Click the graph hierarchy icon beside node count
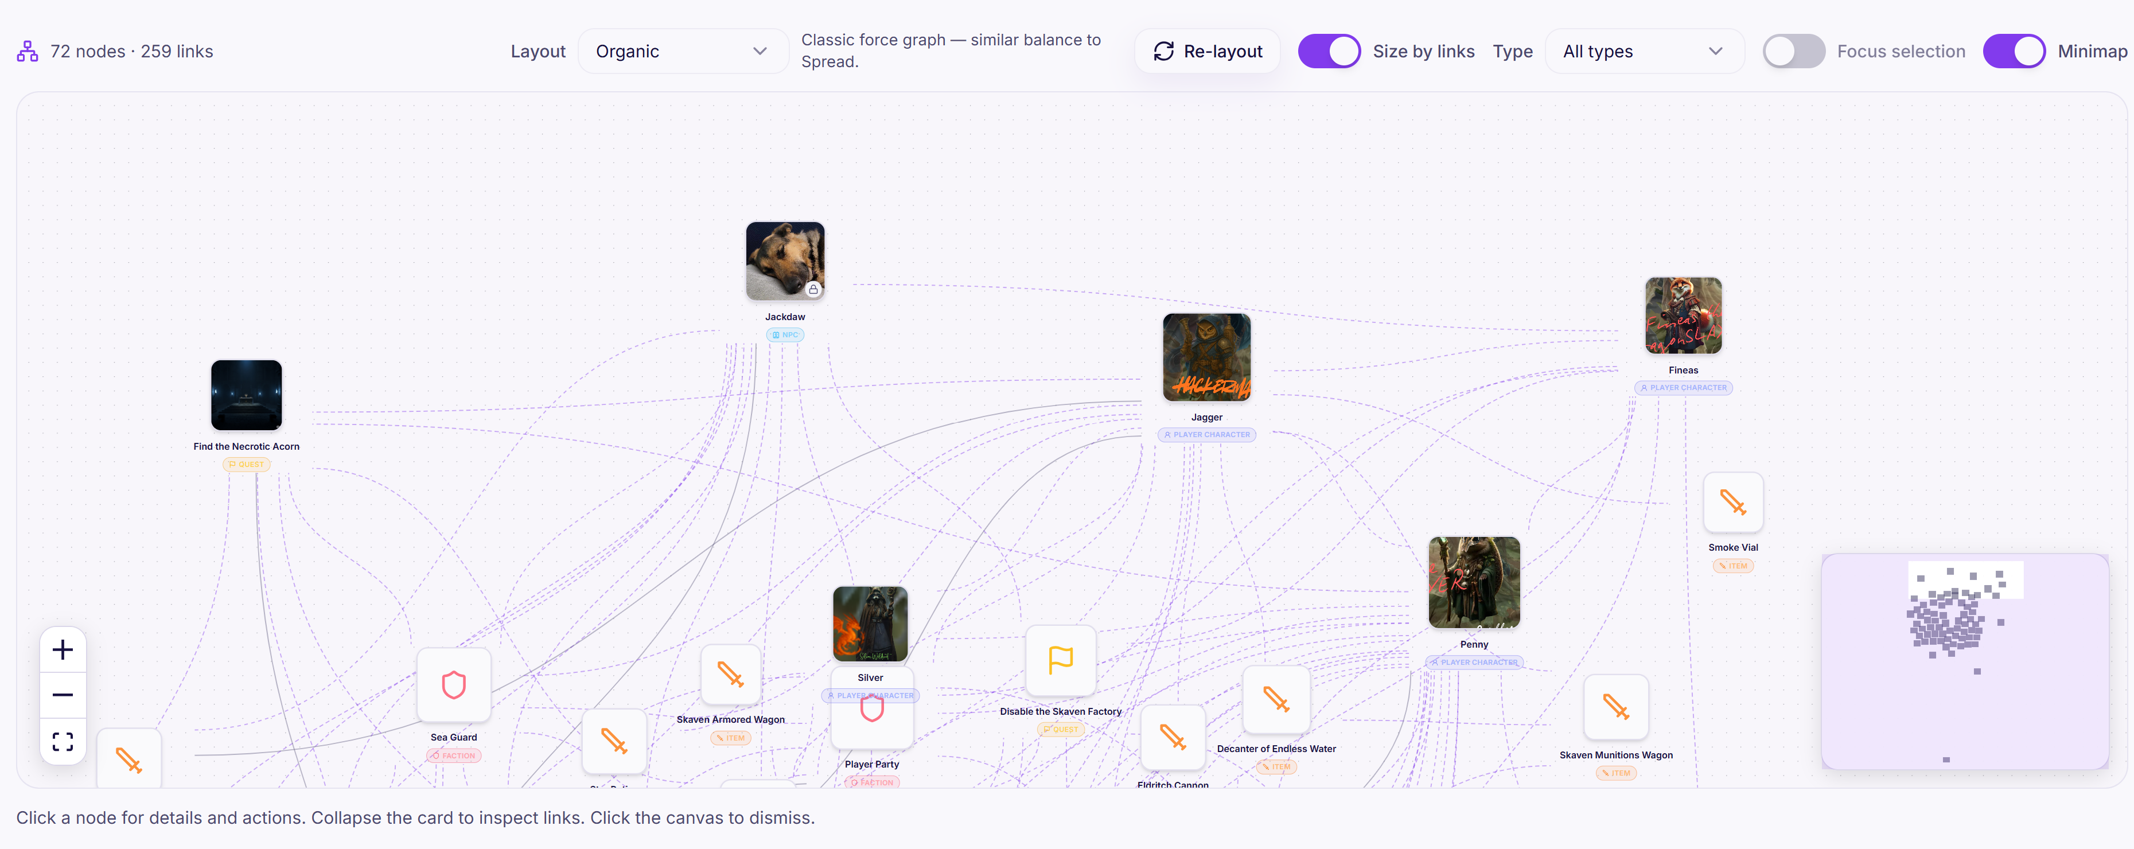The image size is (2134, 849). pos(28,52)
